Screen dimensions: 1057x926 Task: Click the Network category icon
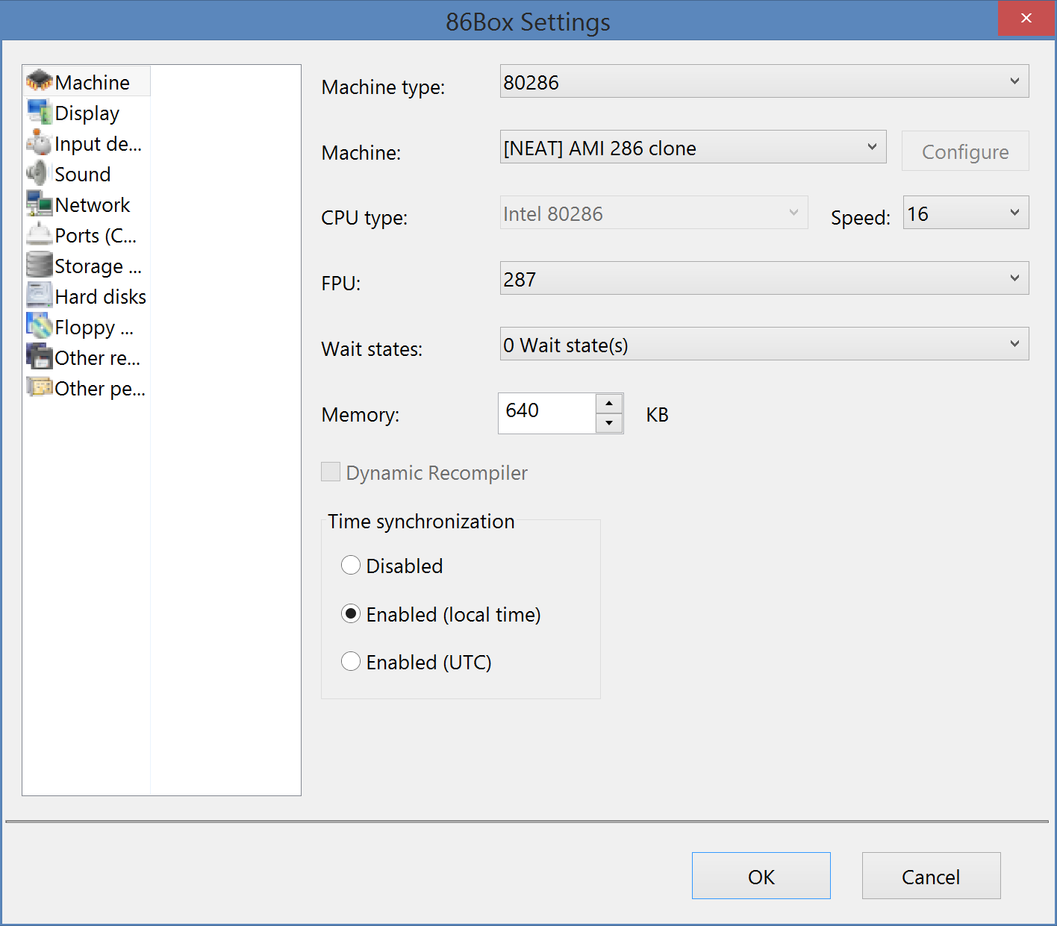pyautogui.click(x=39, y=204)
